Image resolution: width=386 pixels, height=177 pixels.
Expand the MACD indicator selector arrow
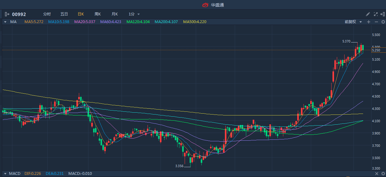click(5, 174)
